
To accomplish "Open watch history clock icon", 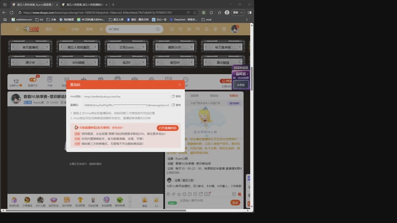I will click(x=172, y=29).
